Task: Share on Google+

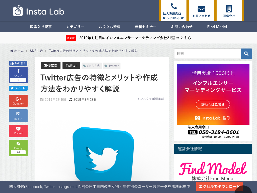Action: (18, 101)
